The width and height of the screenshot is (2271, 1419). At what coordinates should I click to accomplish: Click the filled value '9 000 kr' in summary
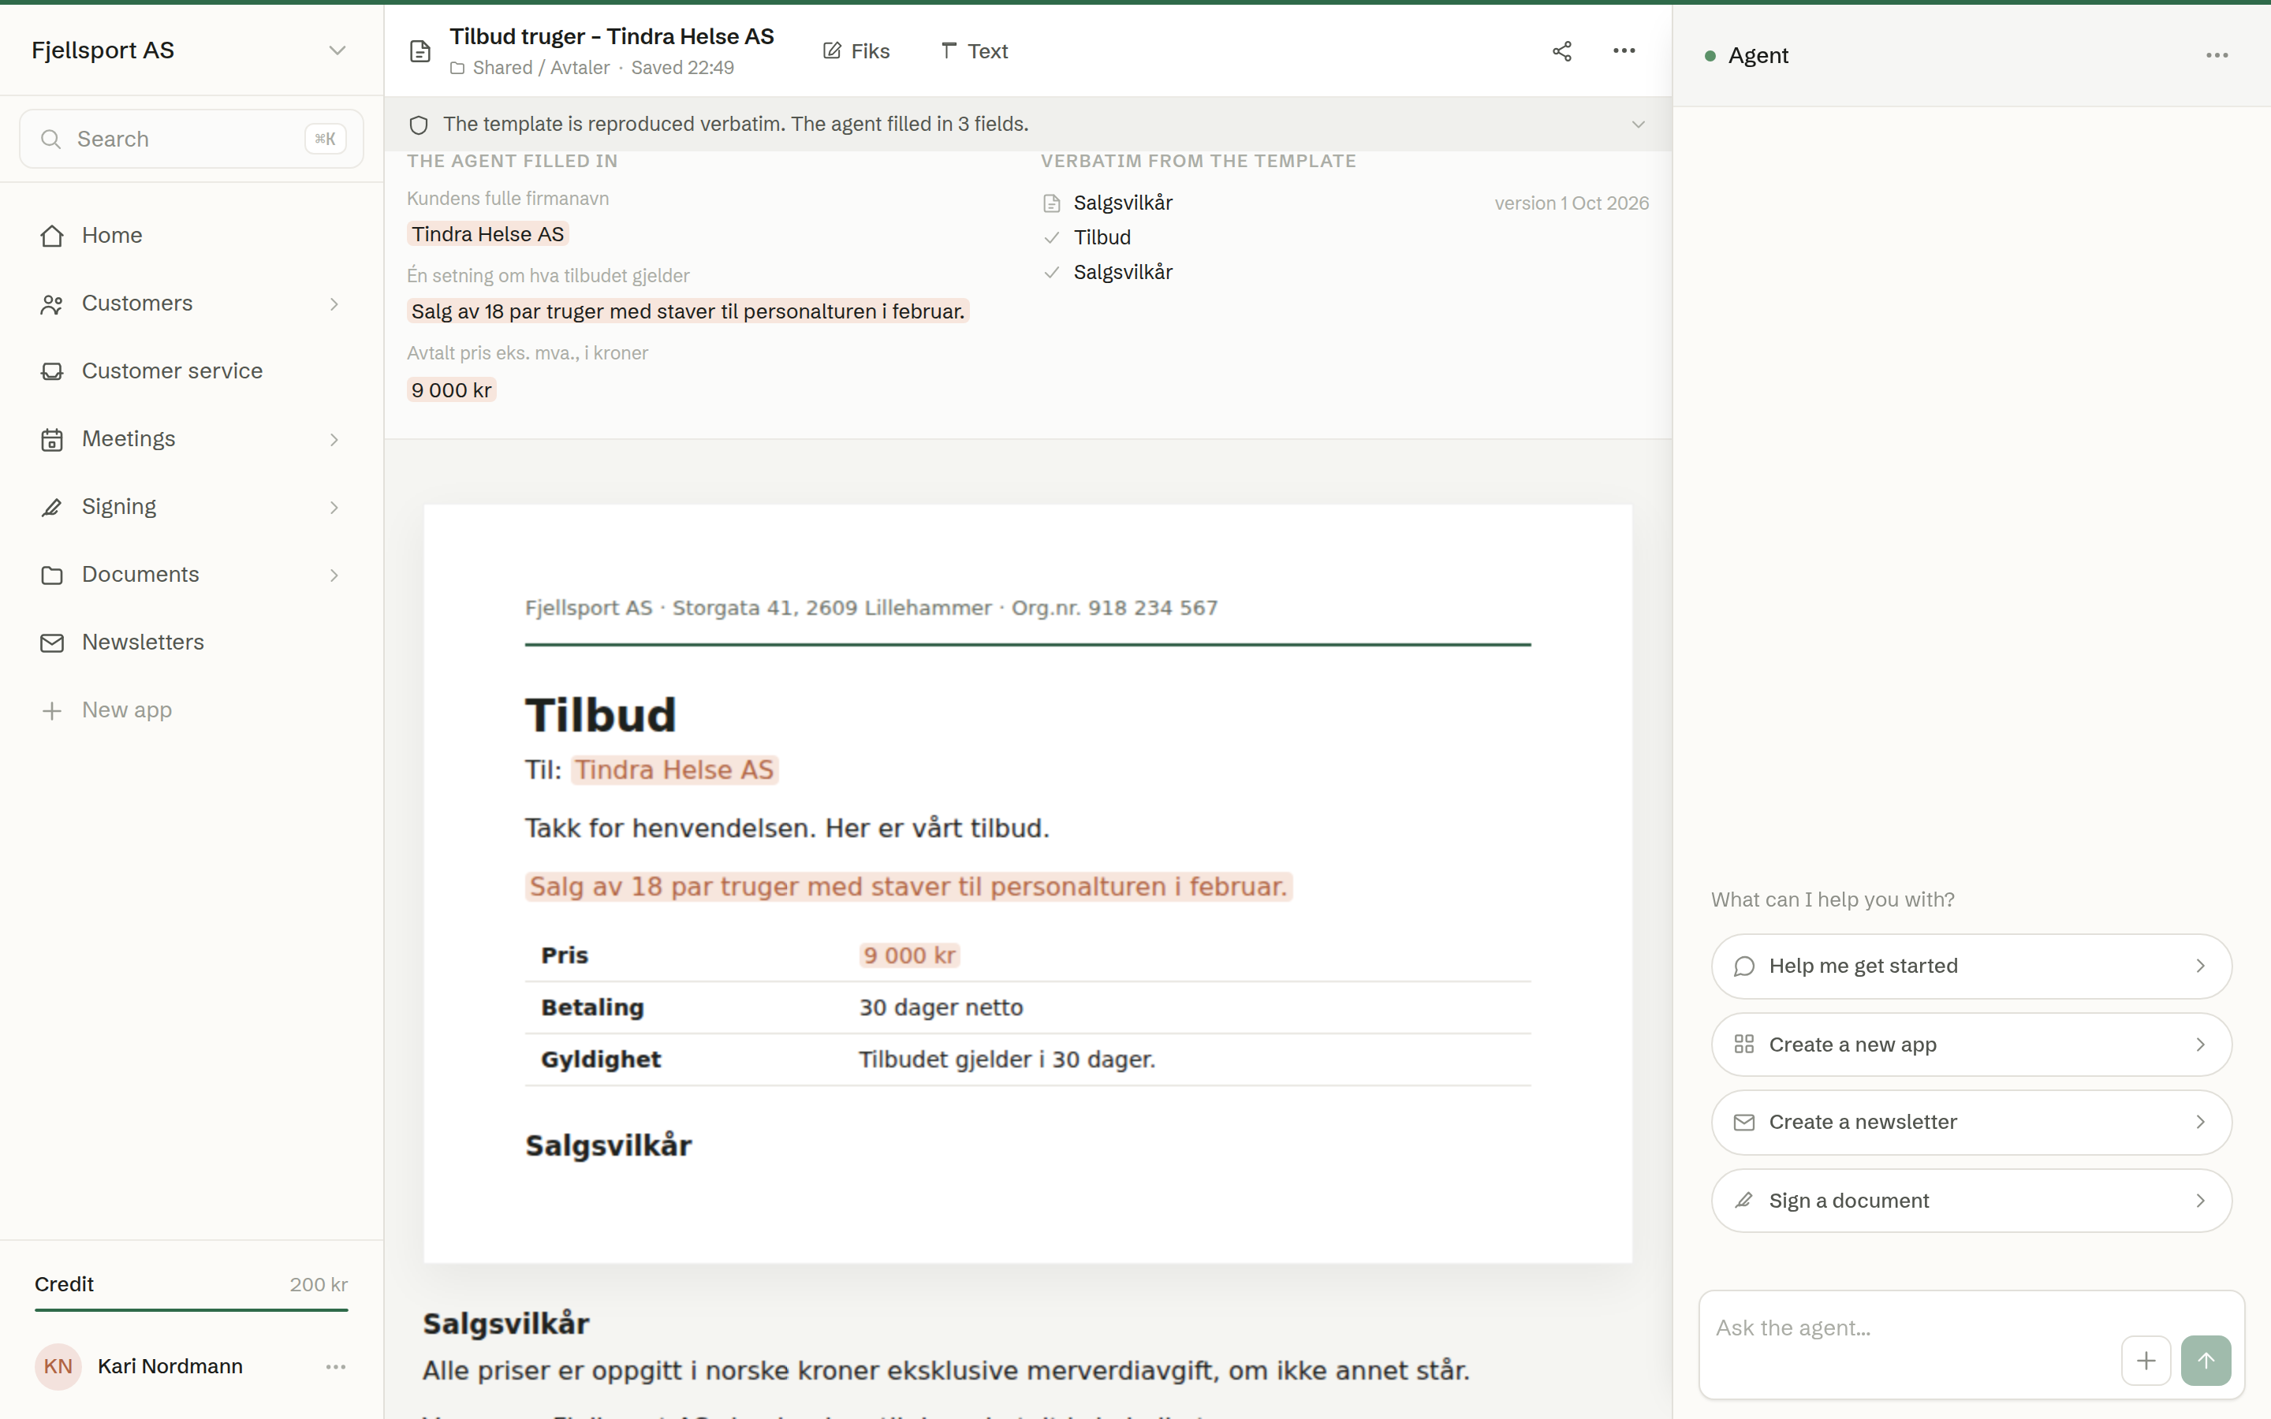point(451,390)
